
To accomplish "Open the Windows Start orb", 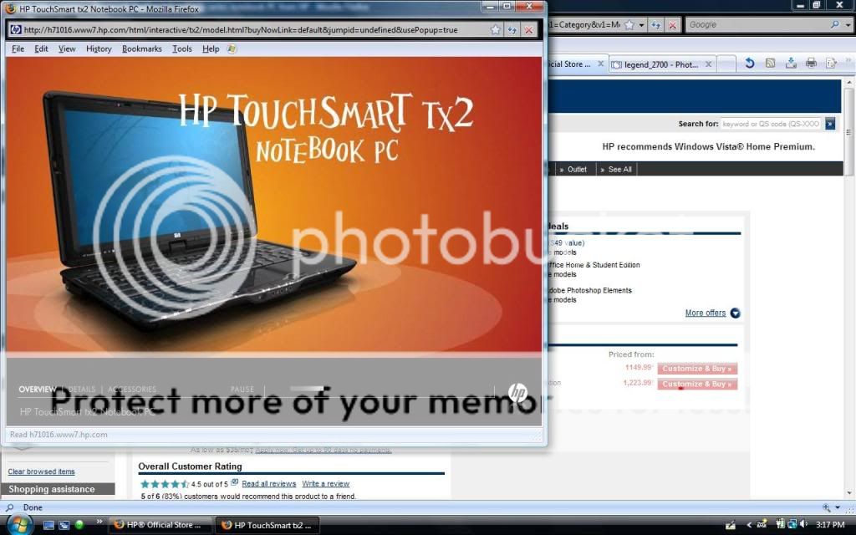I will pos(18,525).
